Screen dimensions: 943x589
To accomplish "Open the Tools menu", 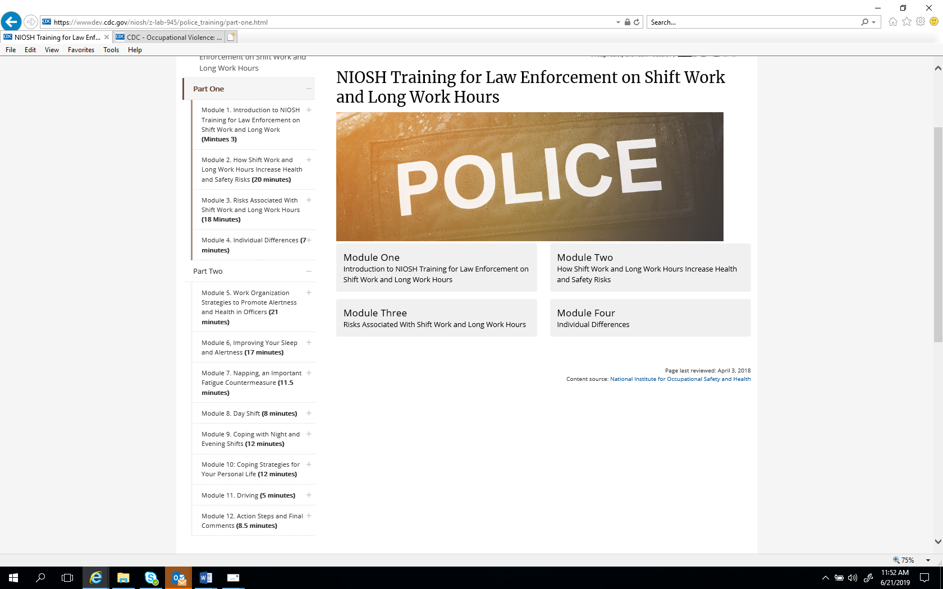I will click(111, 50).
